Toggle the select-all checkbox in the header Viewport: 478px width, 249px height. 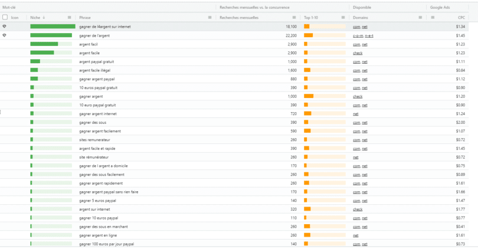(x=5, y=17)
